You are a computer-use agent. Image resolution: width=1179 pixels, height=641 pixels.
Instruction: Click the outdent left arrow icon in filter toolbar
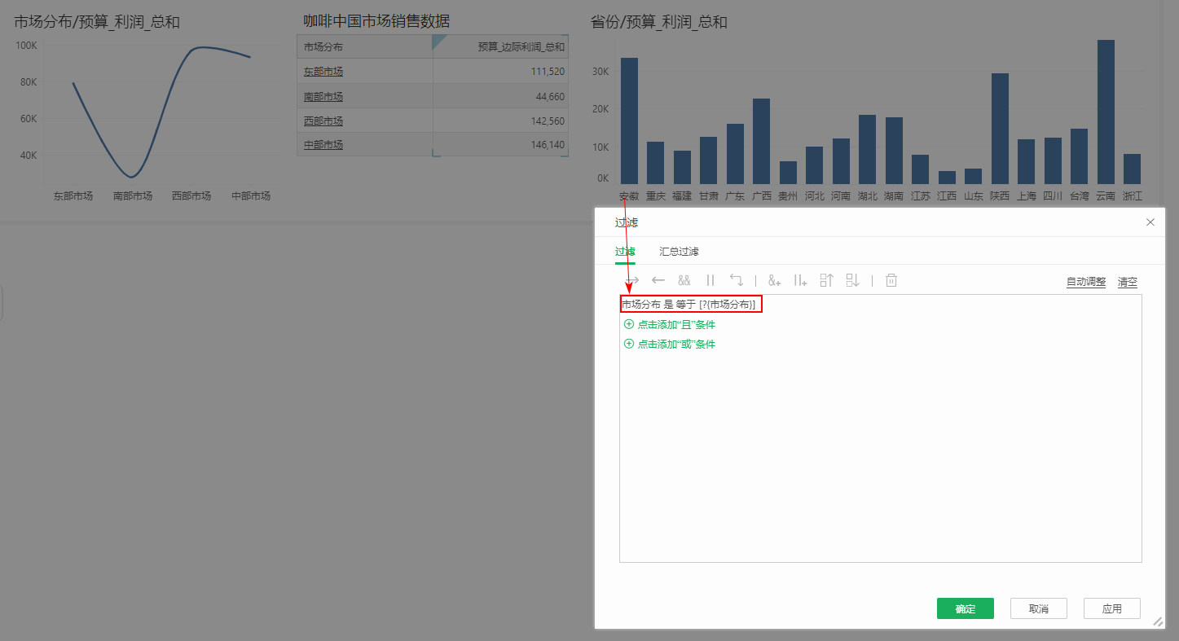(x=658, y=280)
